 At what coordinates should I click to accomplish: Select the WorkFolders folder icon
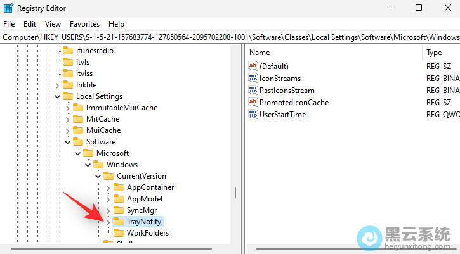pos(119,233)
